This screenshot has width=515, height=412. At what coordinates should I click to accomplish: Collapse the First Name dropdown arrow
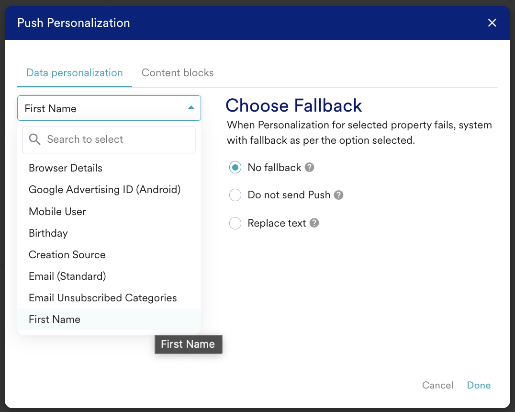point(191,108)
